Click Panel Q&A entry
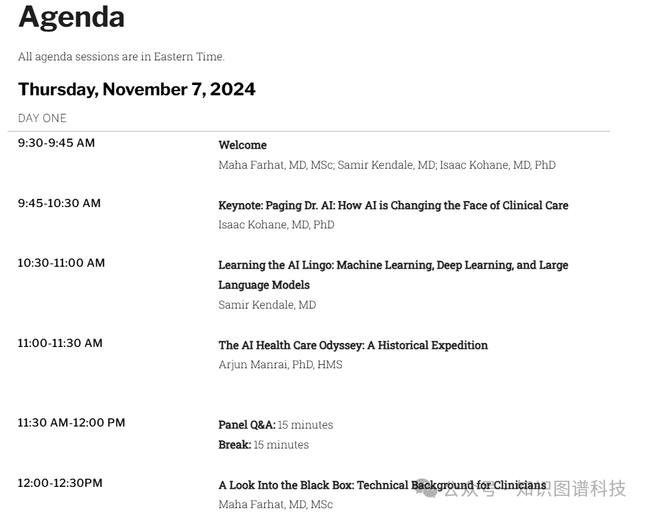 tap(276, 424)
